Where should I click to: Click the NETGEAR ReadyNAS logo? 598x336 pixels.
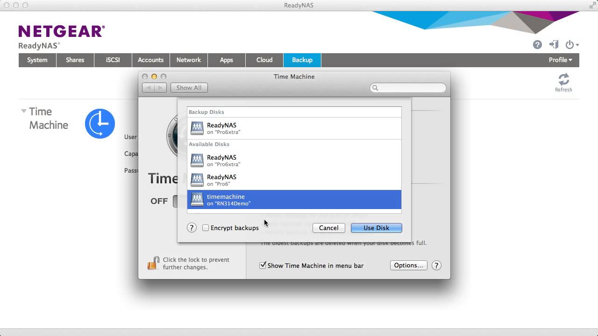click(x=62, y=37)
